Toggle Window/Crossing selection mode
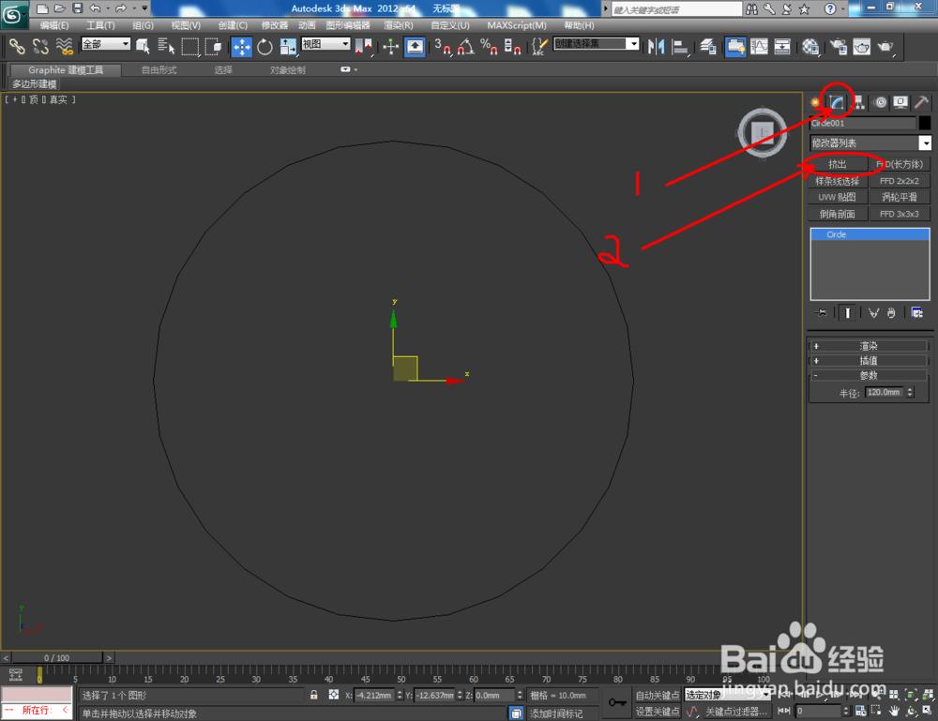Image resolution: width=938 pixels, height=721 pixels. tap(213, 46)
